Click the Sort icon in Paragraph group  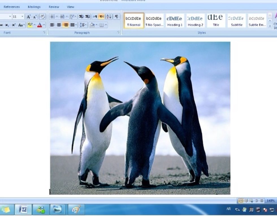pyautogui.click(x=109, y=17)
